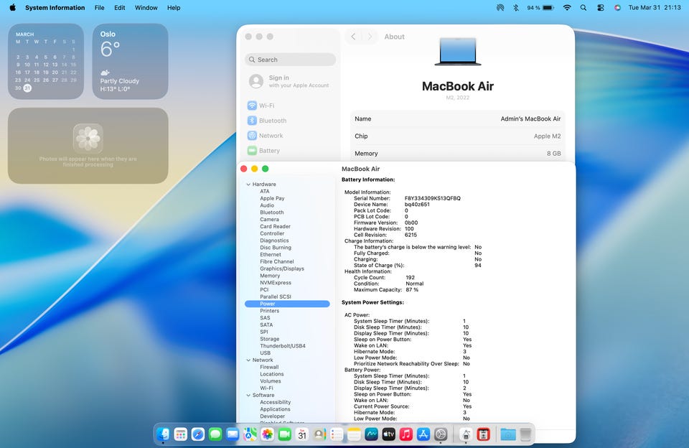Open App Store from the Dock
Screen dimensions: 689x448
(x=423, y=434)
